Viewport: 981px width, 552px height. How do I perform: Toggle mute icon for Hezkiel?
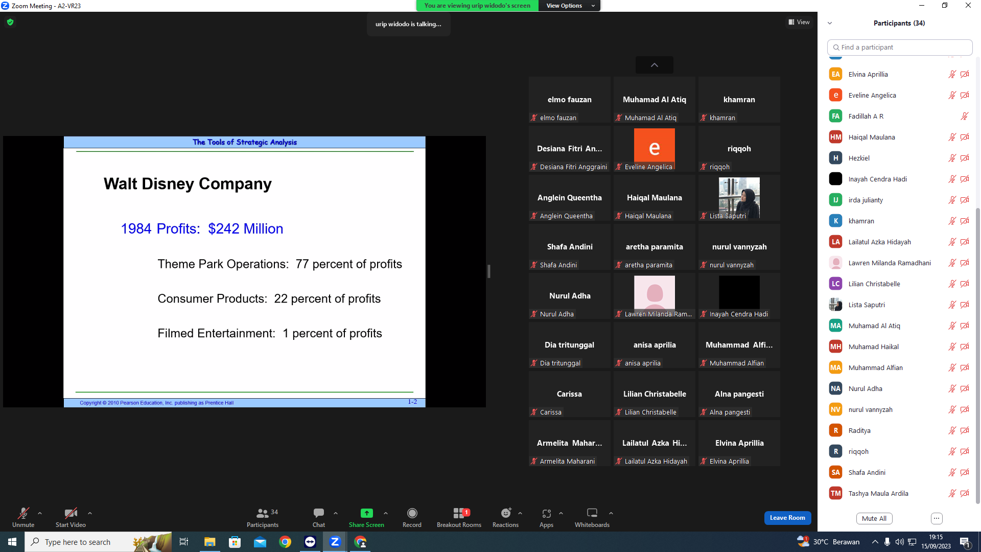(x=952, y=158)
